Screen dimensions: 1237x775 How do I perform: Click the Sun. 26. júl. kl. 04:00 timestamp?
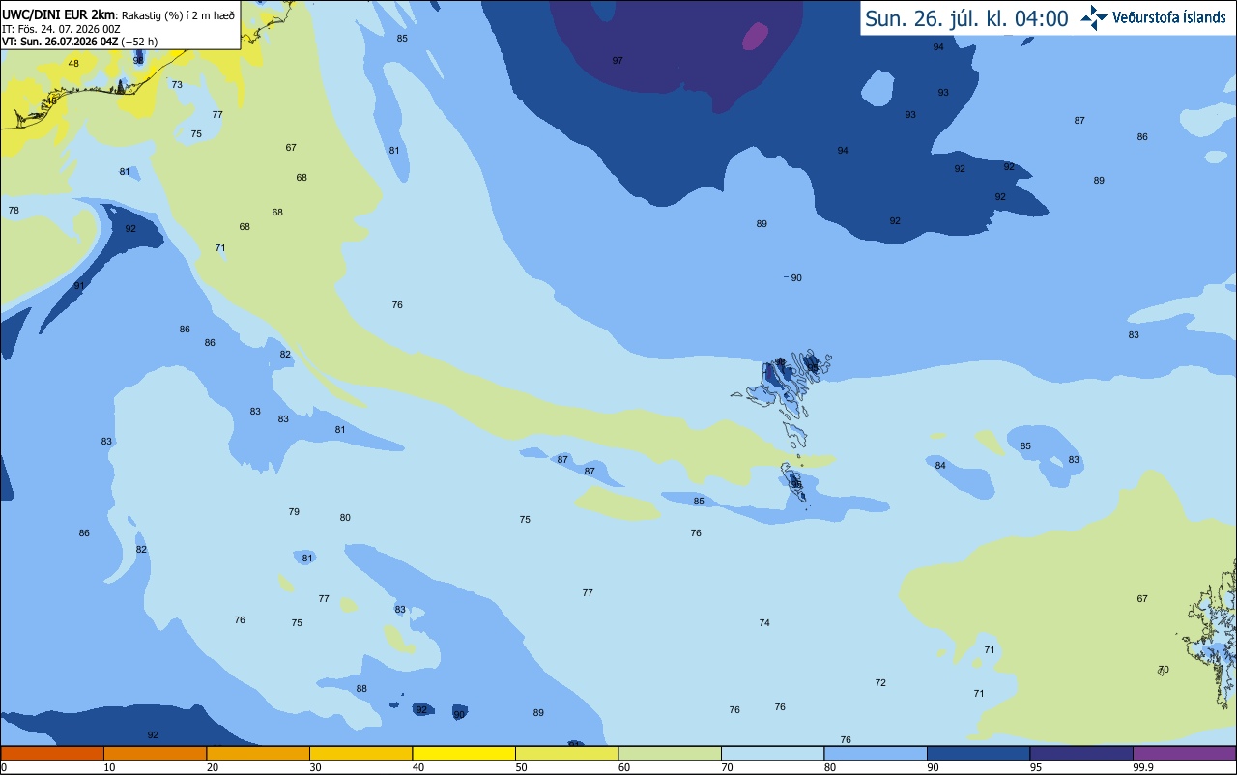966,18
